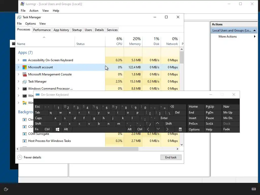The width and height of the screenshot is (260, 195).
Task: Click scroll down arrow in process list
Action: pos(182,144)
